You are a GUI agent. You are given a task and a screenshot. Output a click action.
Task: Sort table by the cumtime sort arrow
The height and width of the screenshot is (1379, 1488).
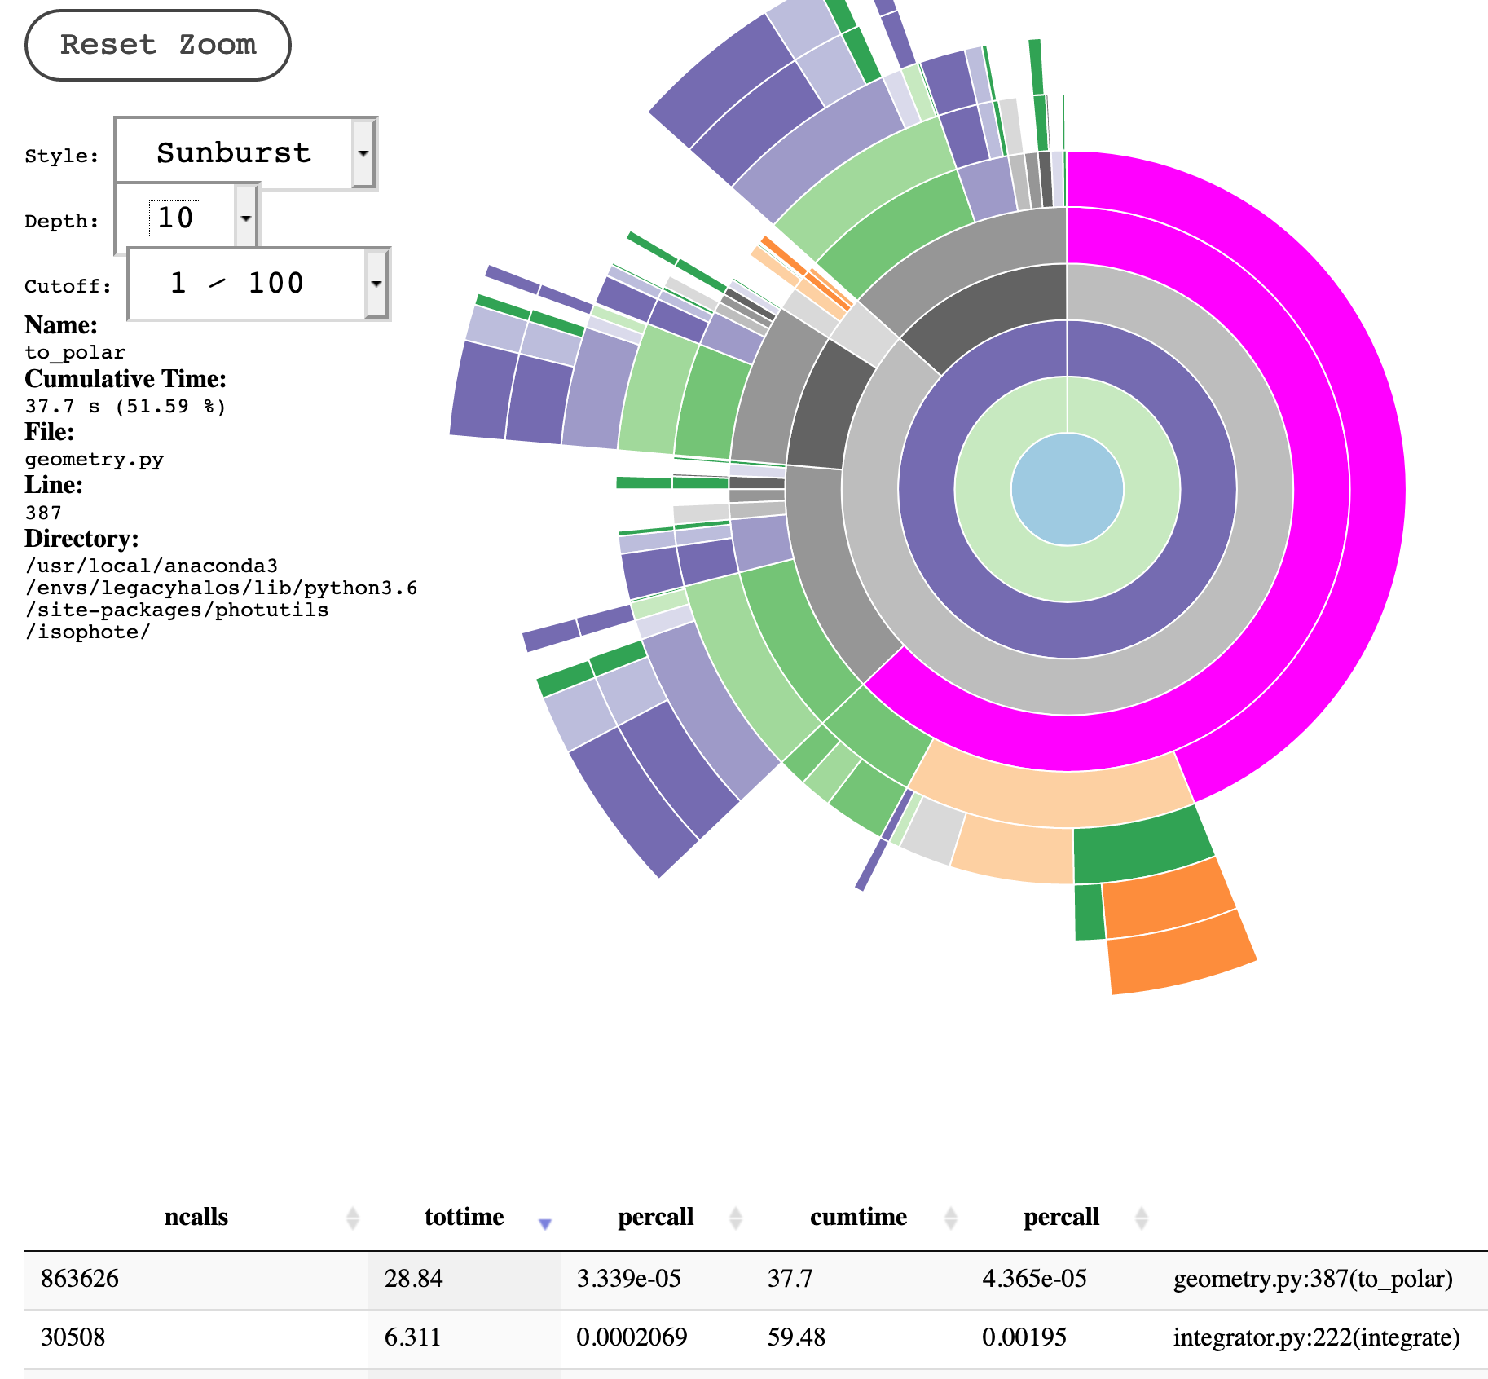(x=949, y=1218)
